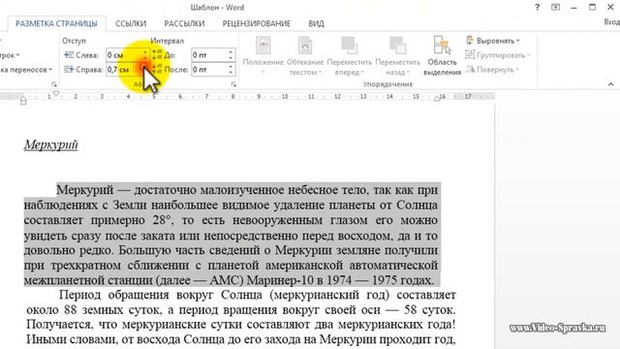The height and width of the screenshot is (349, 620).
Task: Open the Обтекание текстом wrap dropdown
Action: [305, 56]
